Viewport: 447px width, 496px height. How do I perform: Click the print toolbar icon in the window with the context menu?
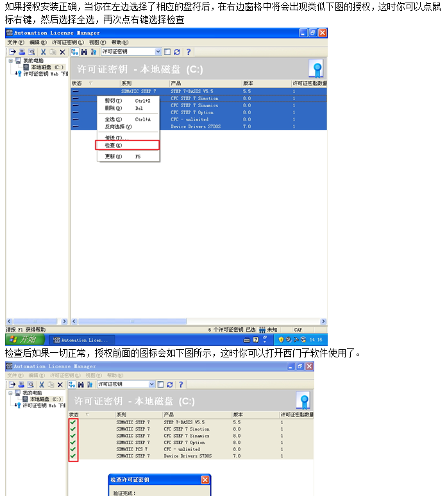click(x=22, y=52)
